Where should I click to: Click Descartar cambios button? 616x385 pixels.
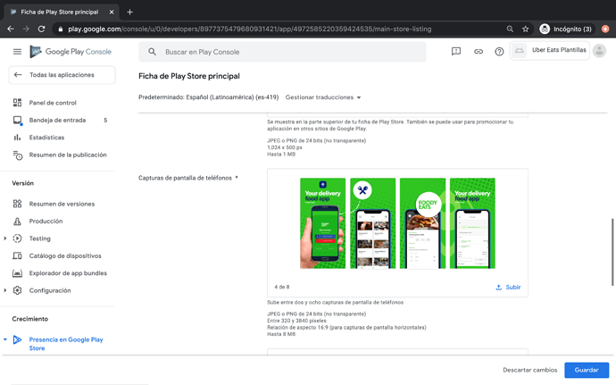tap(529, 370)
